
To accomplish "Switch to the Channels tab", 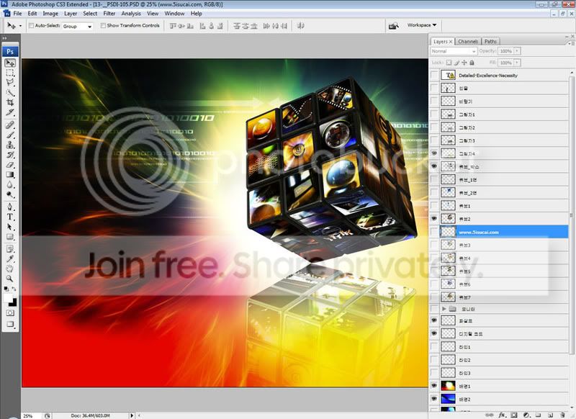I will coord(468,42).
